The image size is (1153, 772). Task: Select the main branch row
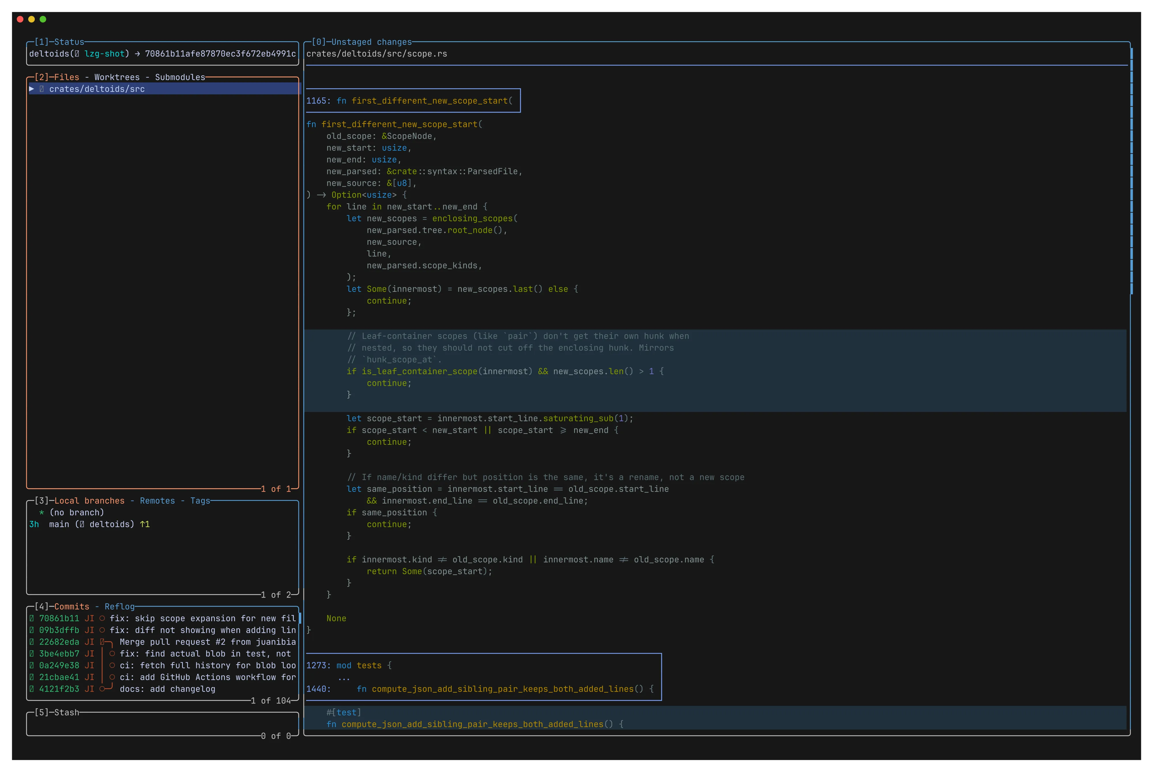[x=163, y=524]
